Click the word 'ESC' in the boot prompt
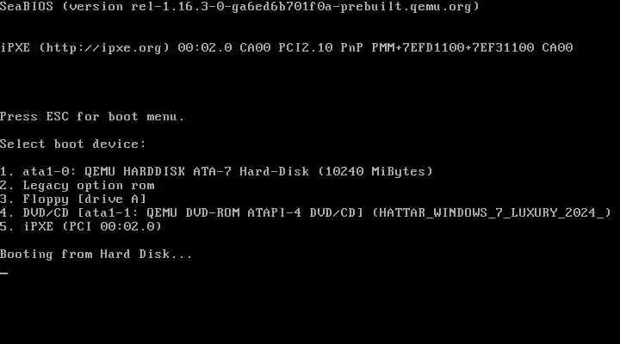The height and width of the screenshot is (344, 620). (58, 117)
